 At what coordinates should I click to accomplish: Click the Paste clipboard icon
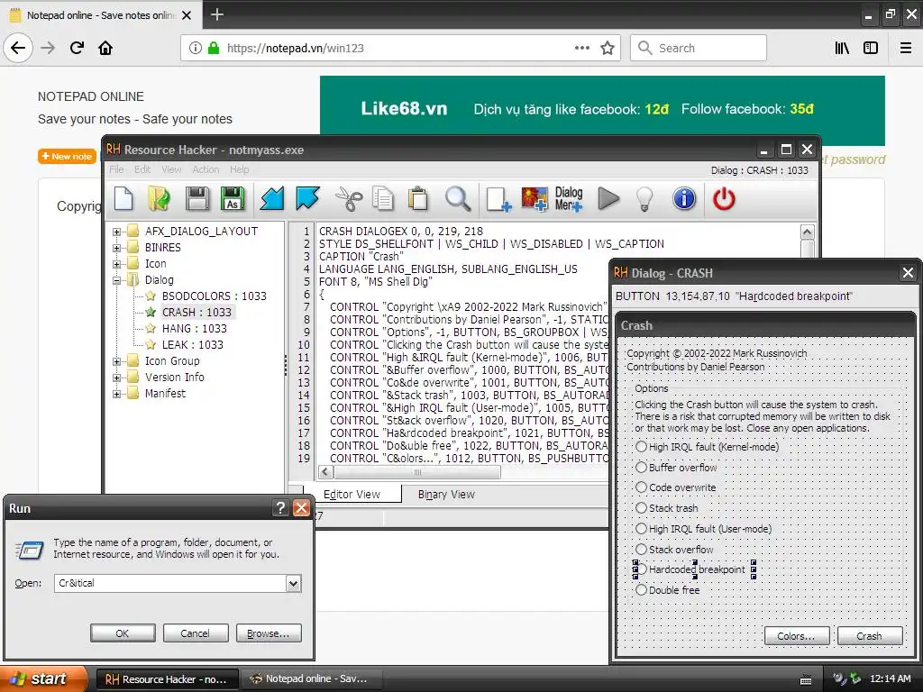tap(418, 198)
